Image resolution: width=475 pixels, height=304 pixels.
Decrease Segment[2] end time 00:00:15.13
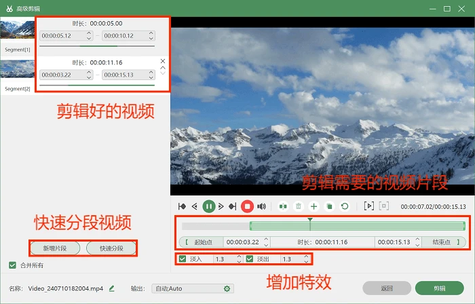tap(151, 77)
